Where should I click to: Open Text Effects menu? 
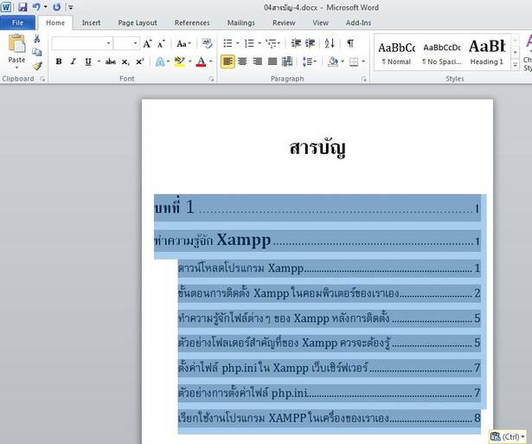162,61
